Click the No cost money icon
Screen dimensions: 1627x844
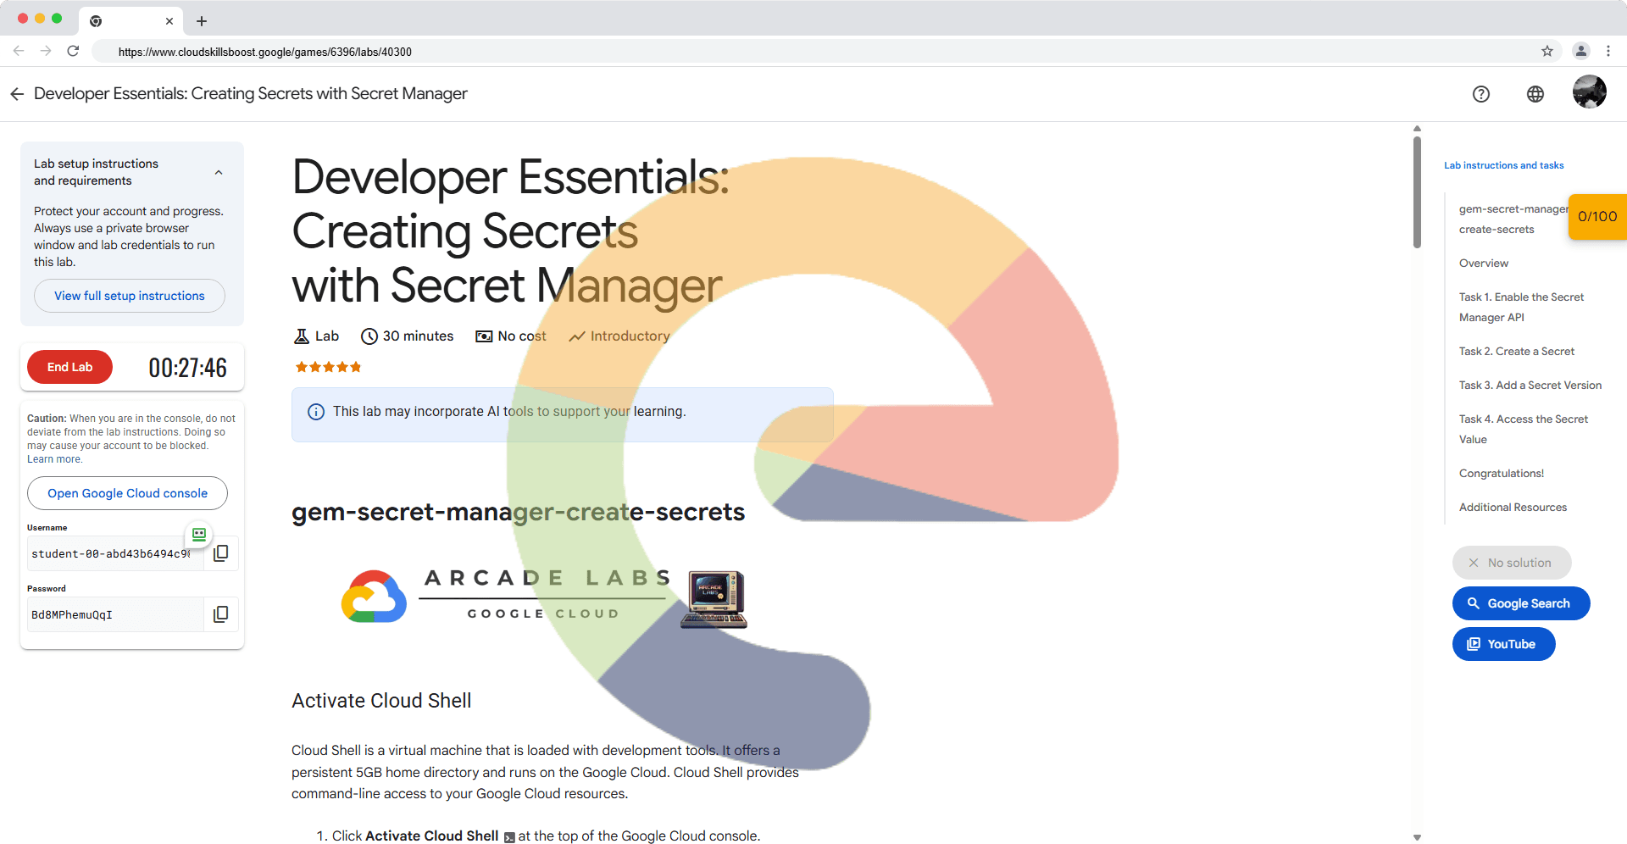point(484,336)
